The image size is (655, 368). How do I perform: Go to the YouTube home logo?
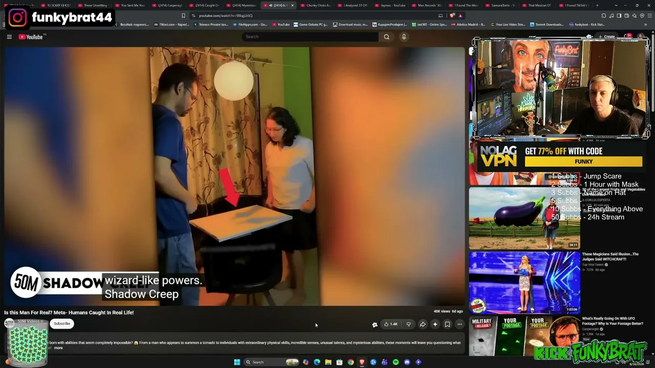tap(31, 37)
